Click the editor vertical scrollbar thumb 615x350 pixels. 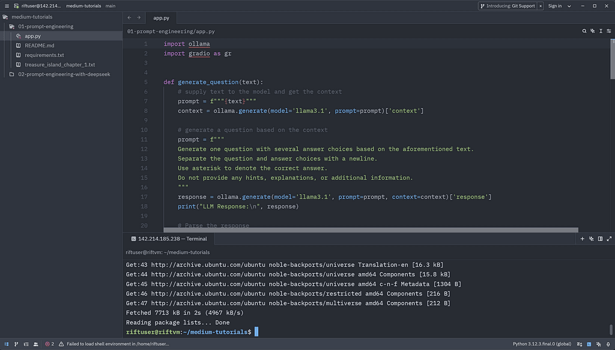pyautogui.click(x=613, y=59)
